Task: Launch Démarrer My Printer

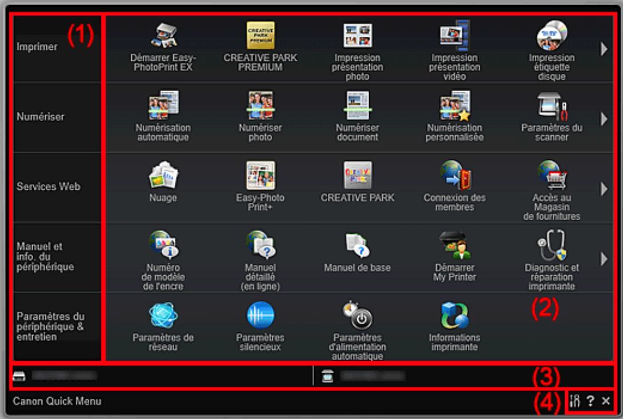Action: pyautogui.click(x=454, y=257)
